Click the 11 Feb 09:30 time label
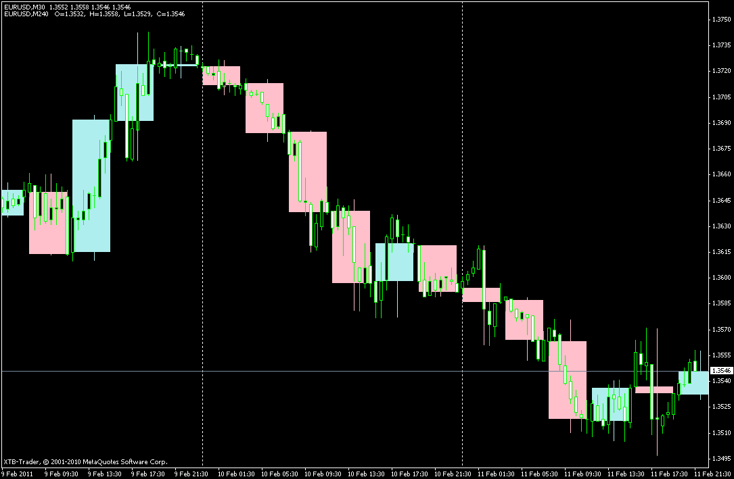Viewport: 734px width, 479px height. tap(582, 474)
